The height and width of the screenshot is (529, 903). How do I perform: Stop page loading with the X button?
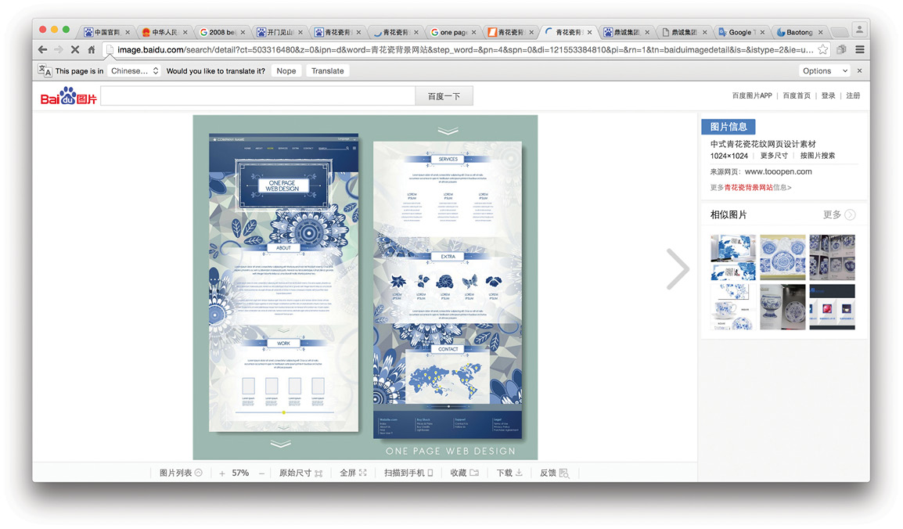[75, 50]
